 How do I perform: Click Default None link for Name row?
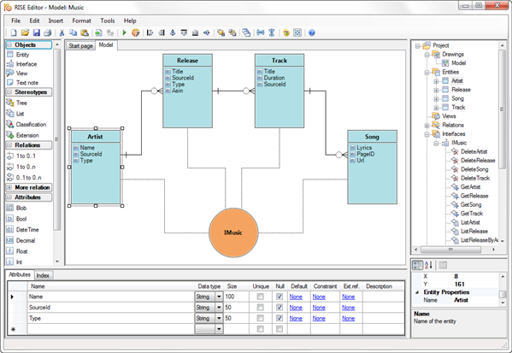[x=296, y=297]
